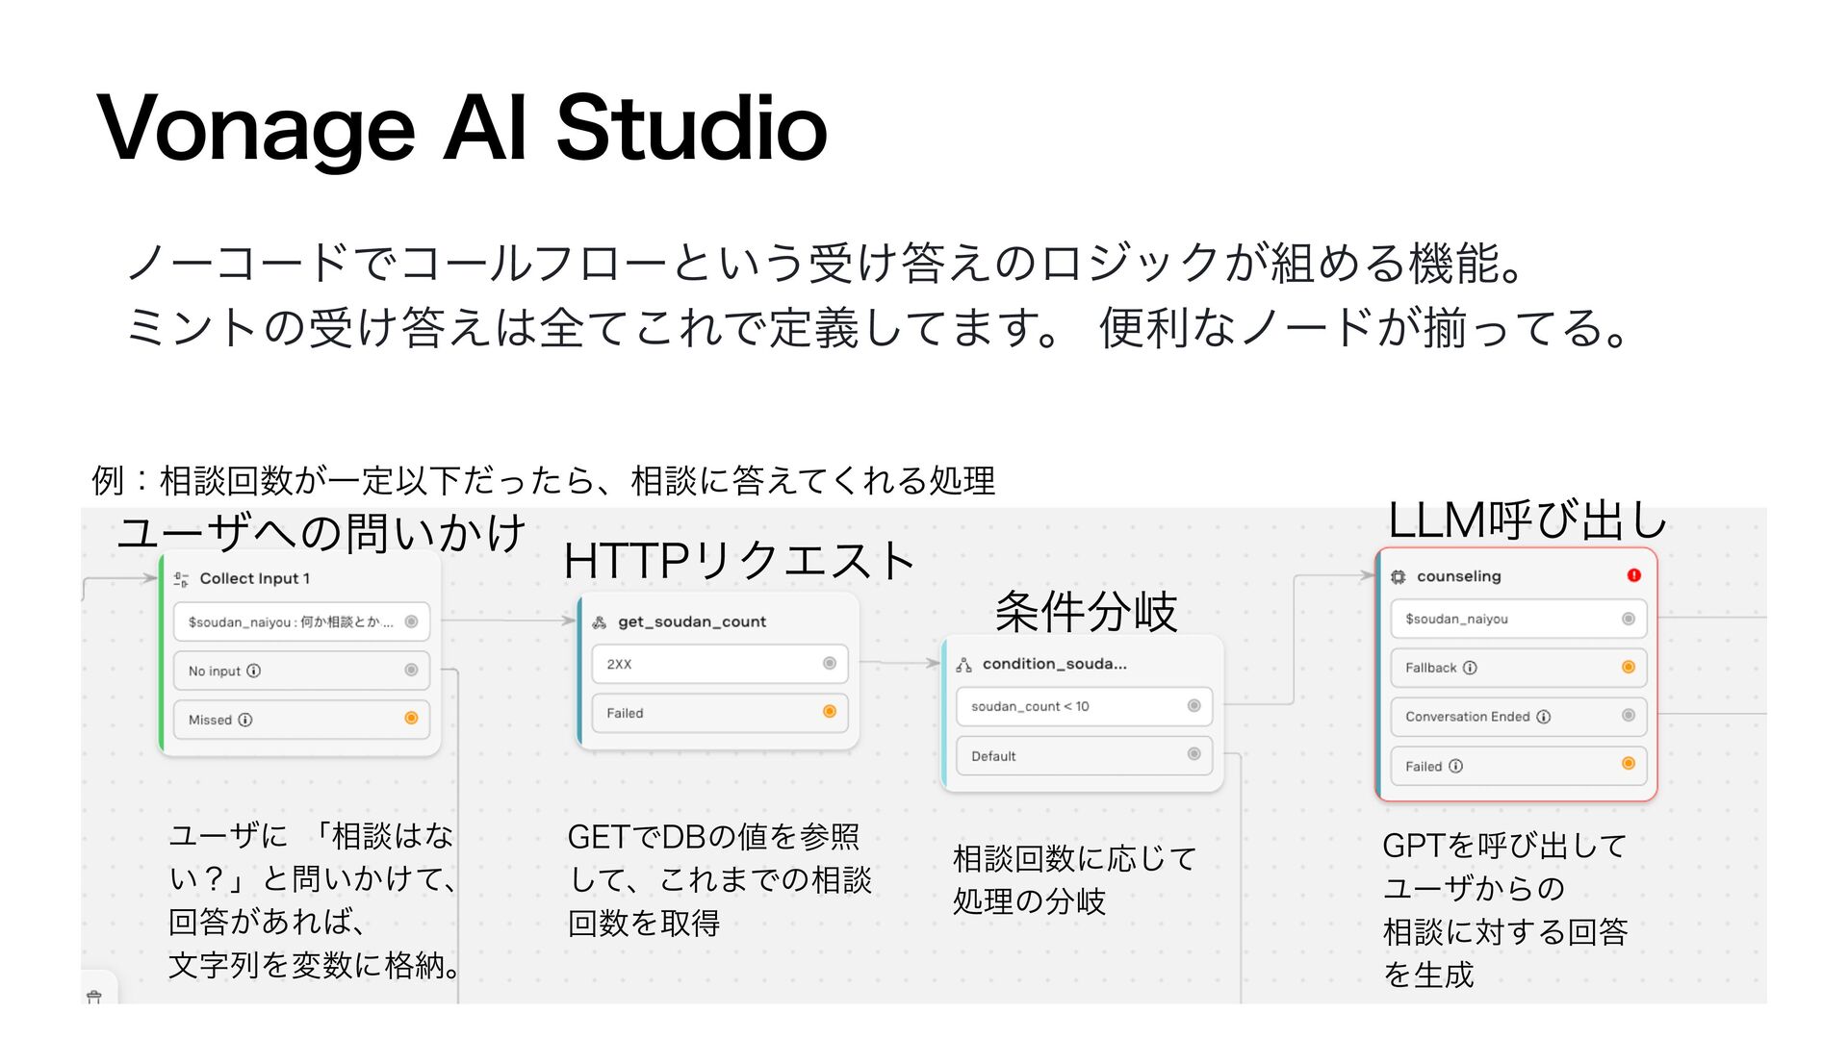Click the red error badge on counseling node
The image size is (1848, 1039).
tap(1633, 575)
